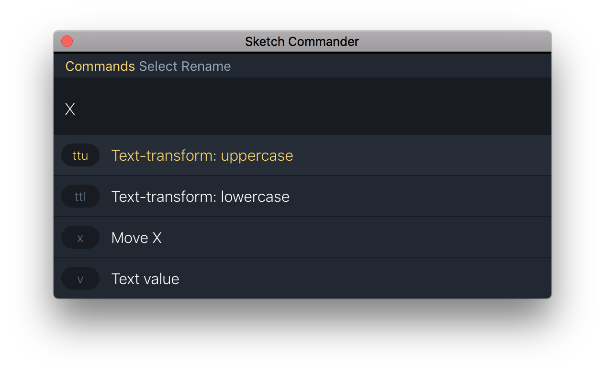Click the Sketch Commander title bar

[302, 42]
